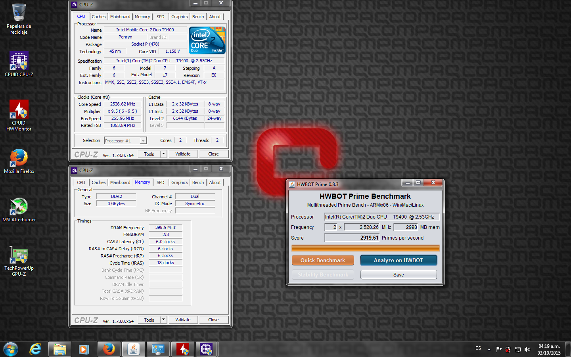Open the TechPowerUp GPU-Z desktop shortcut
The width and height of the screenshot is (571, 357).
[19, 261]
